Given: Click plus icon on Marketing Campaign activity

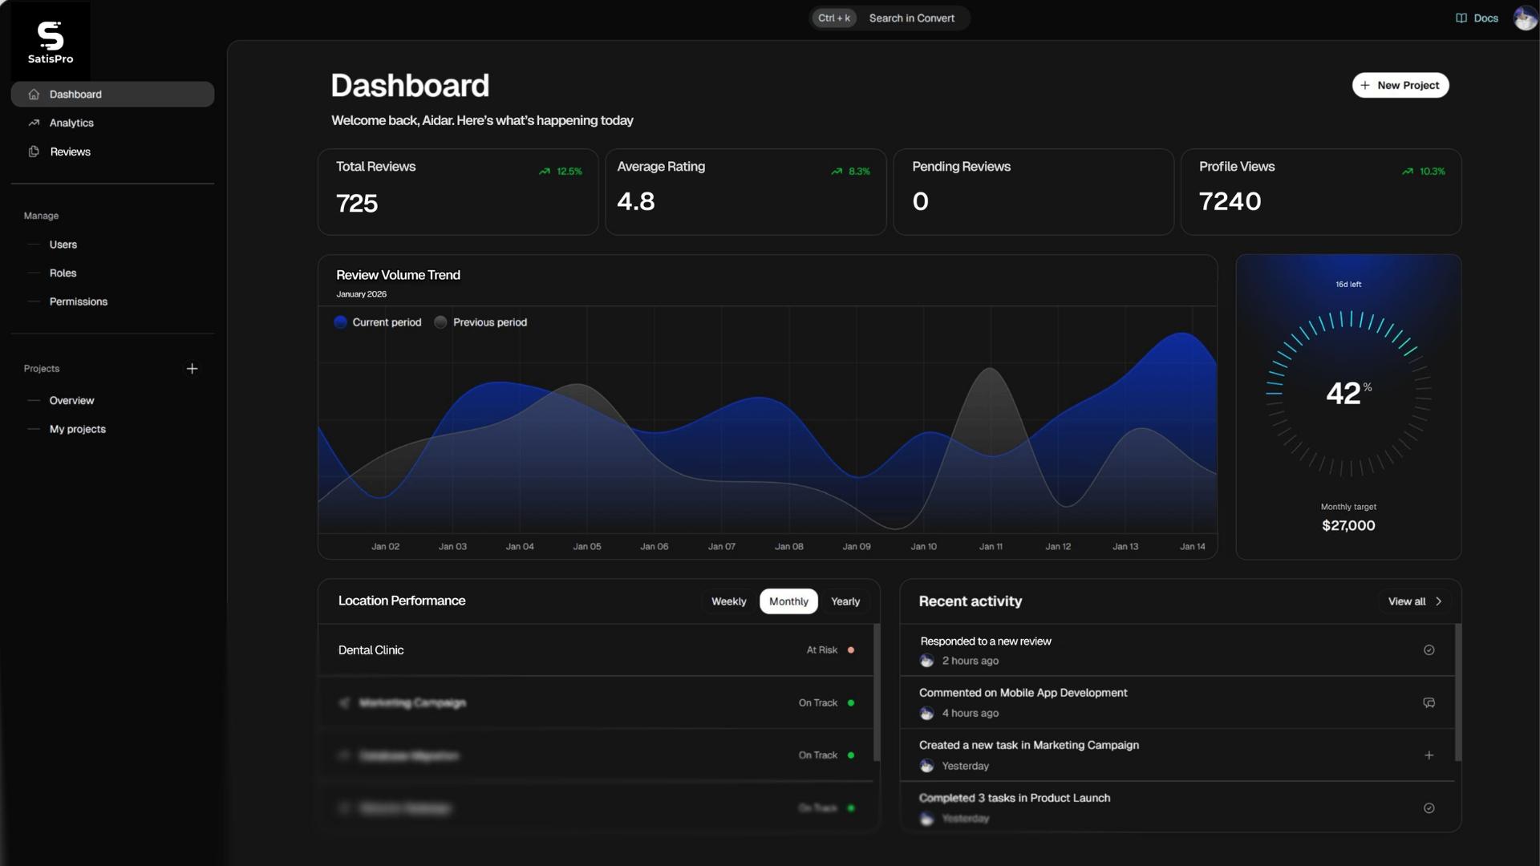Looking at the screenshot, I should pos(1429,755).
